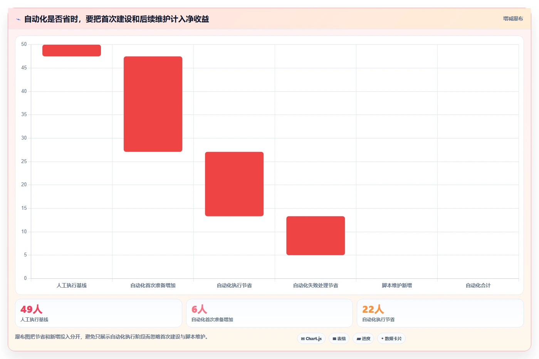539x359 pixels.
Task: Click the 自动化执行节省 waterfall bar
Action: click(234, 184)
